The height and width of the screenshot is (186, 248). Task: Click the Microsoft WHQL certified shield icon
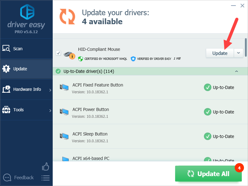(x=81, y=59)
